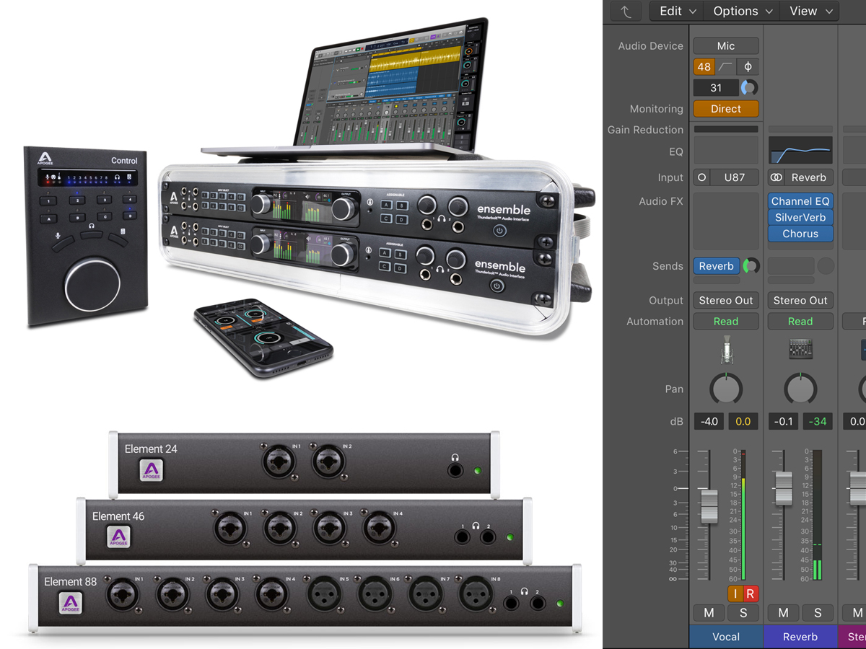Enable the high-pass filter icon next to 48
The image size is (866, 649).
(726, 67)
